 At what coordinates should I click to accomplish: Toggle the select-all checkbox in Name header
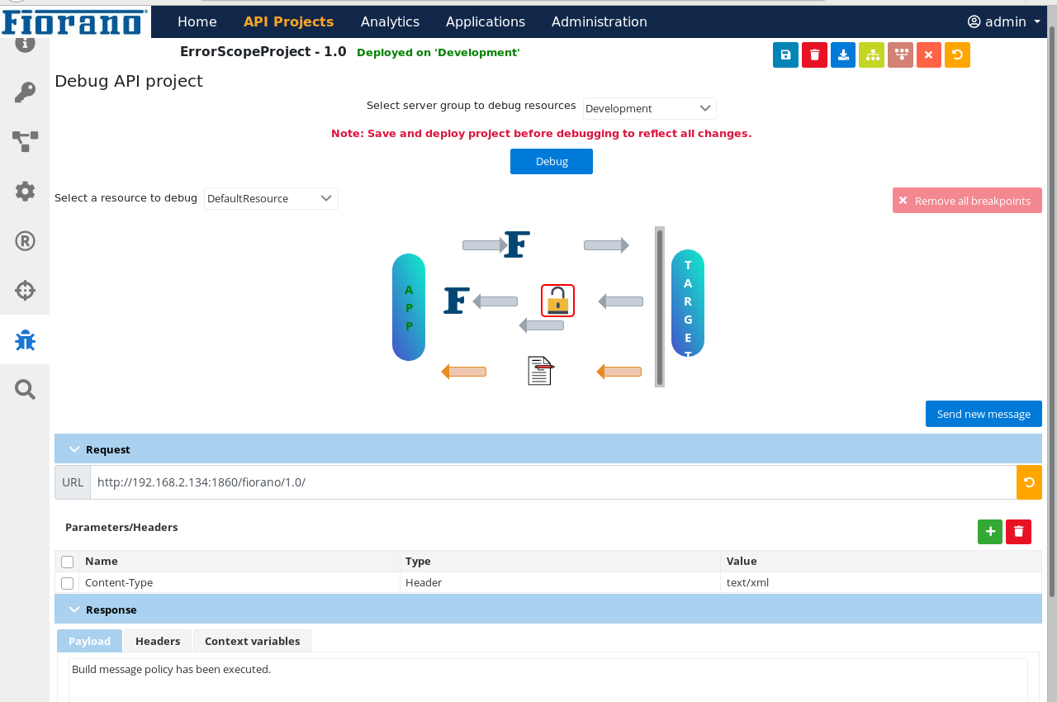[x=68, y=562]
